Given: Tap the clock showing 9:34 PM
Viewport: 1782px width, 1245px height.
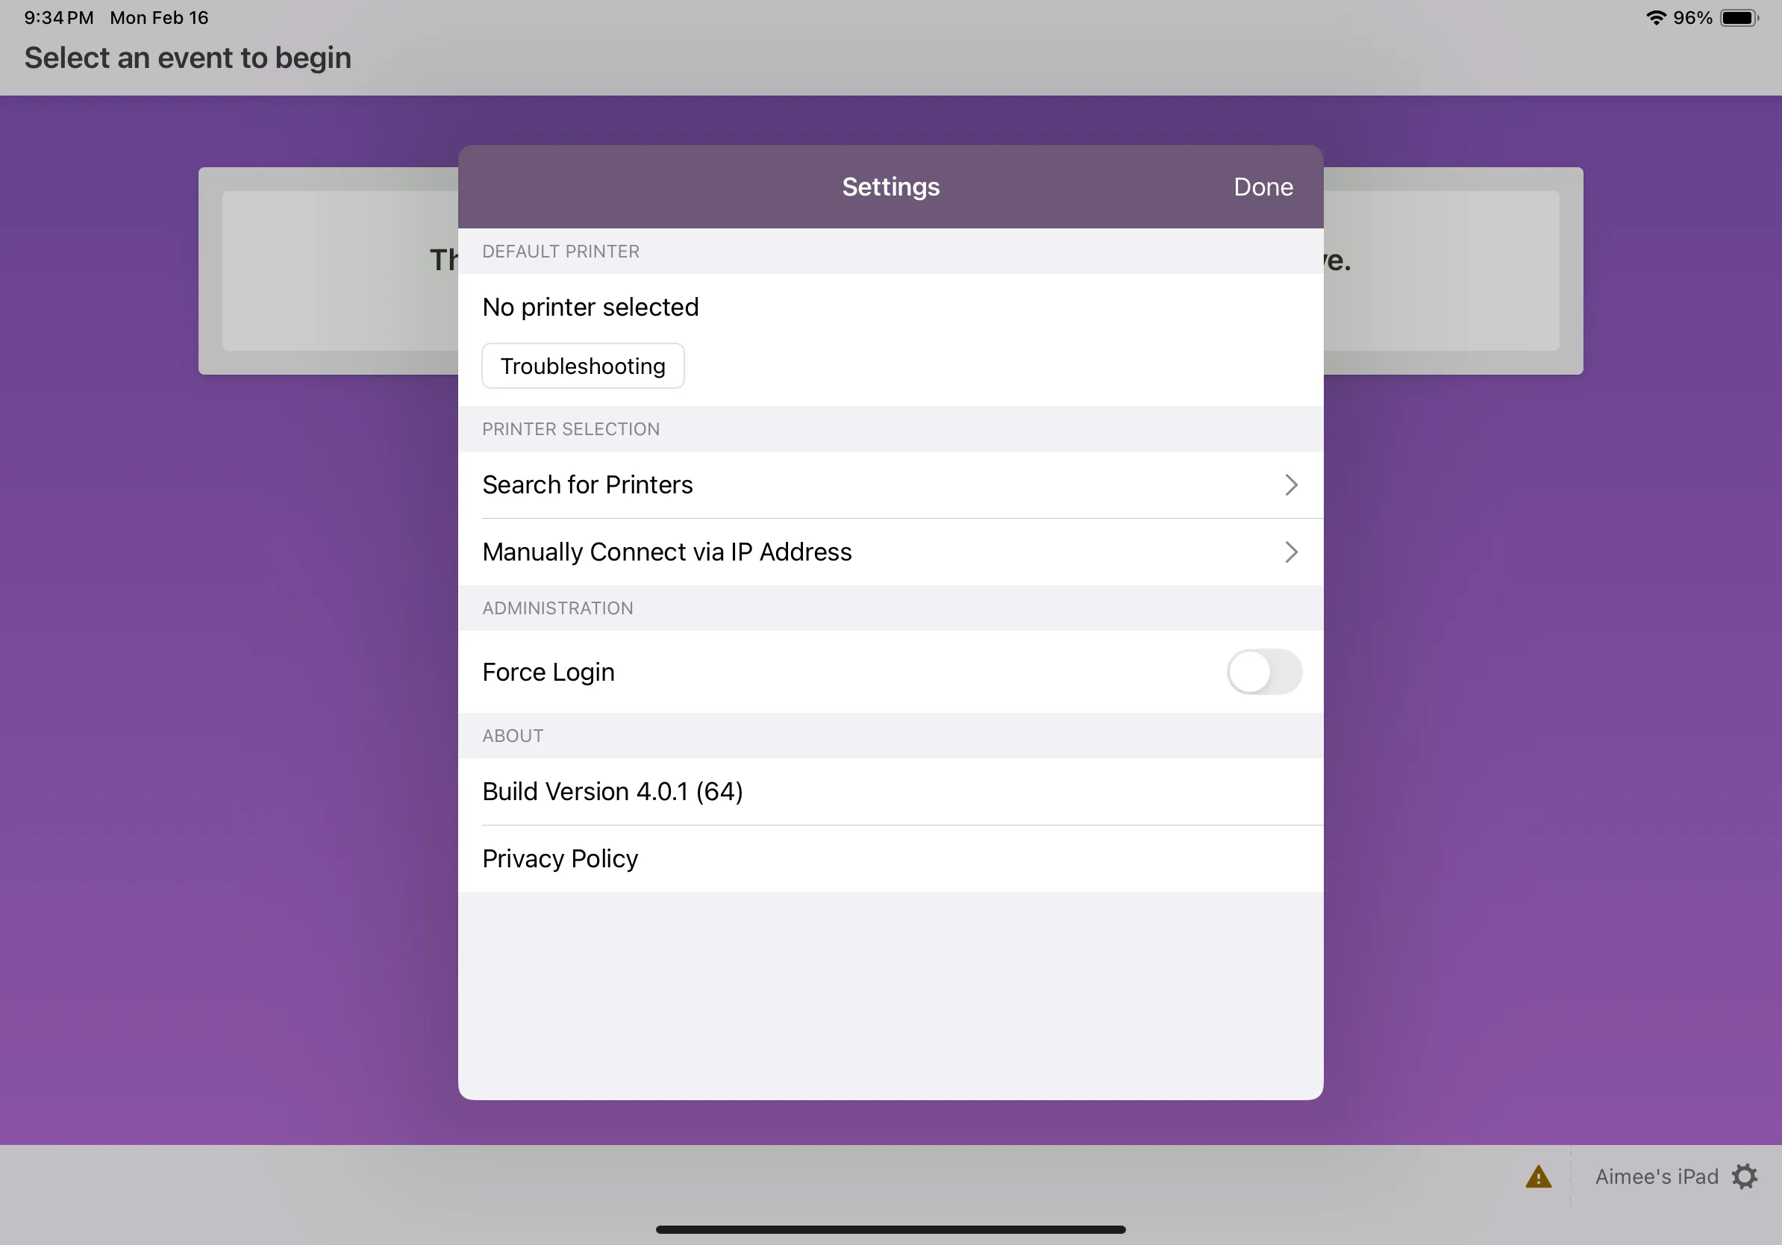Looking at the screenshot, I should (x=56, y=16).
